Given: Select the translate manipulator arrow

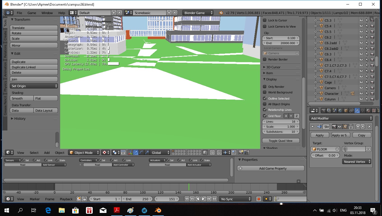Looking at the screenshot, I should pyautogui.click(x=136, y=152).
